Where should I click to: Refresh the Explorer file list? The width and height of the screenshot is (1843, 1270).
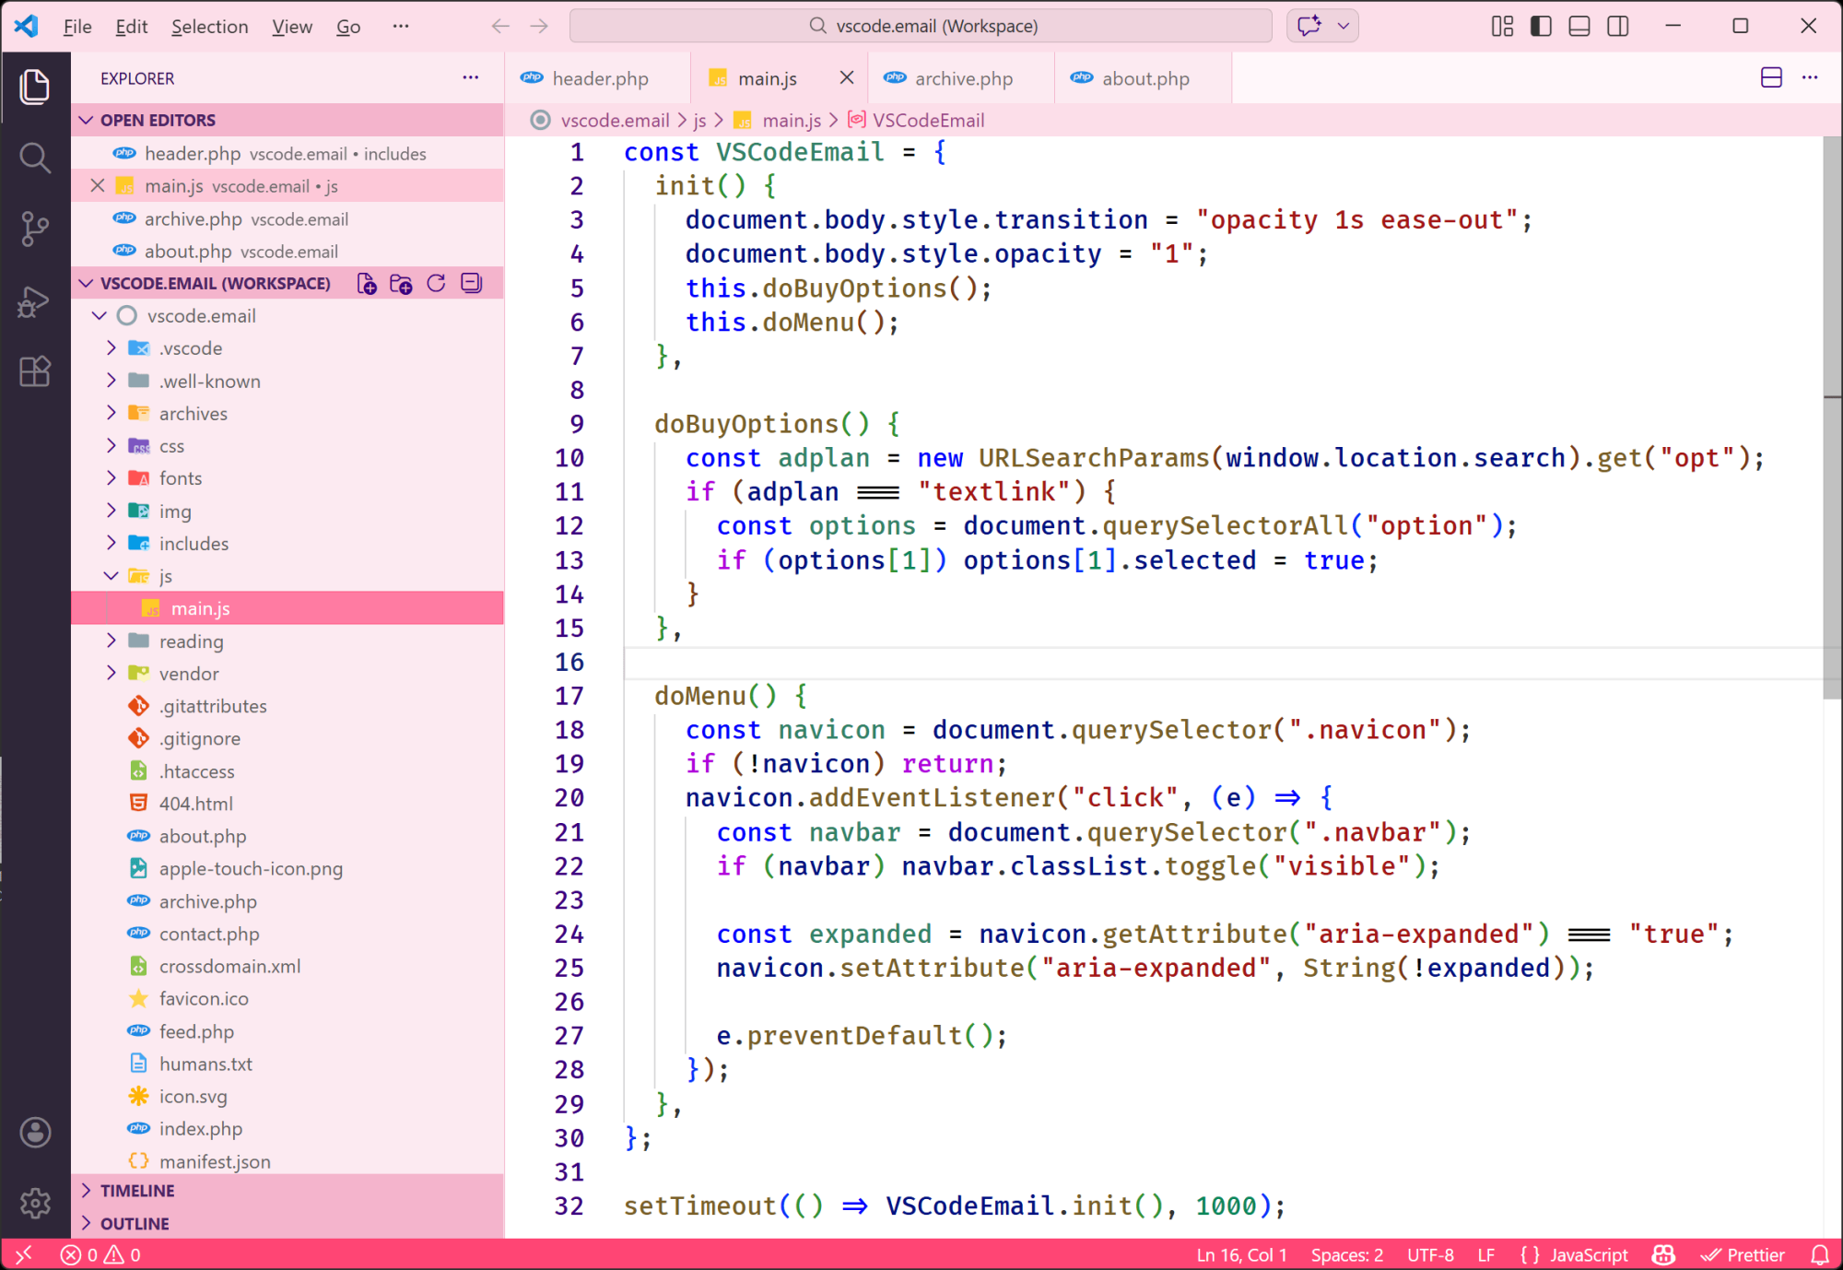[436, 283]
